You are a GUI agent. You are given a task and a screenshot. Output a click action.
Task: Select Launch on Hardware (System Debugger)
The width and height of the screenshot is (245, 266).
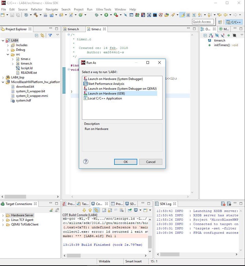(115, 79)
